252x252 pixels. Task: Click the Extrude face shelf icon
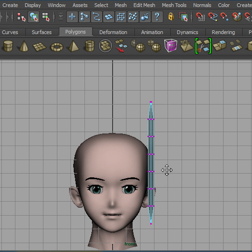[x=219, y=45]
